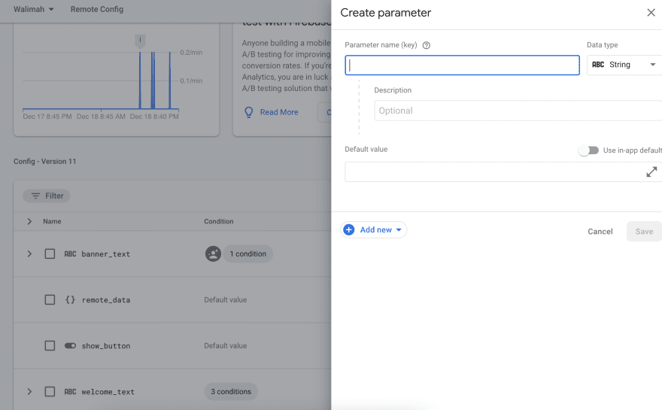Click the 3 conditions chip
The width and height of the screenshot is (662, 410).
231,392
